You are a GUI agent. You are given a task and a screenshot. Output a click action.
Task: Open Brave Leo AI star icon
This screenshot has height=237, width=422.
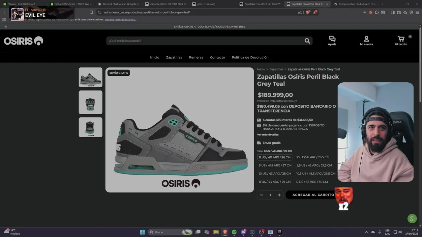click(x=405, y=13)
